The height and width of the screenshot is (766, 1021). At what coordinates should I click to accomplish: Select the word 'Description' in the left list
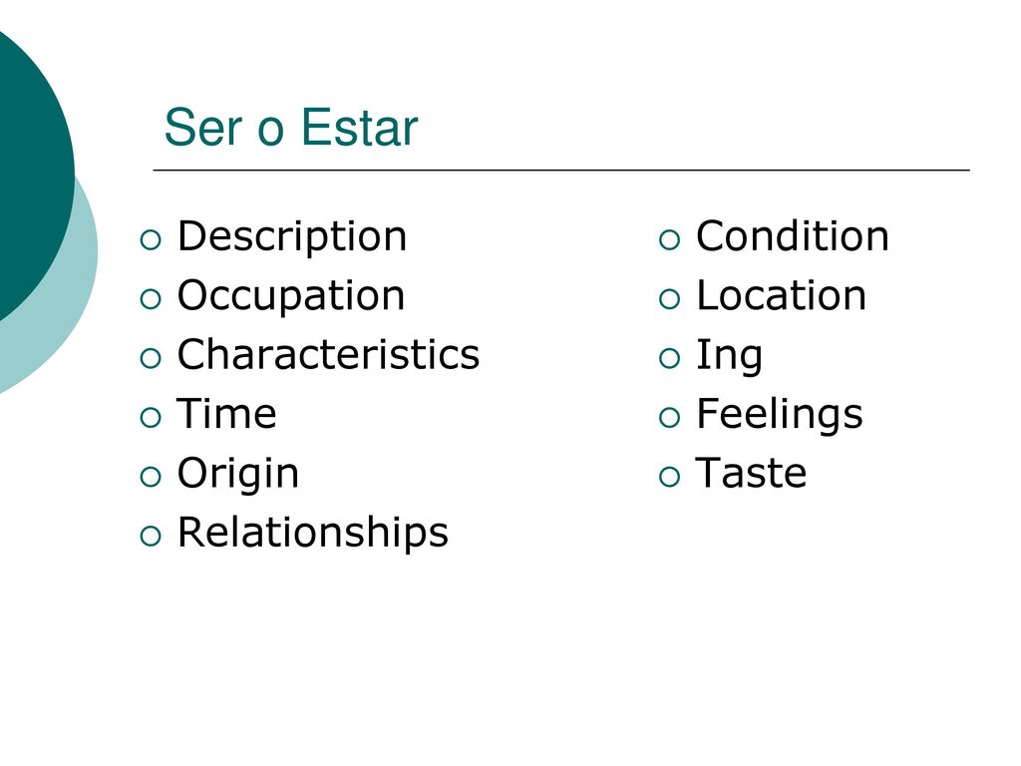[292, 237]
